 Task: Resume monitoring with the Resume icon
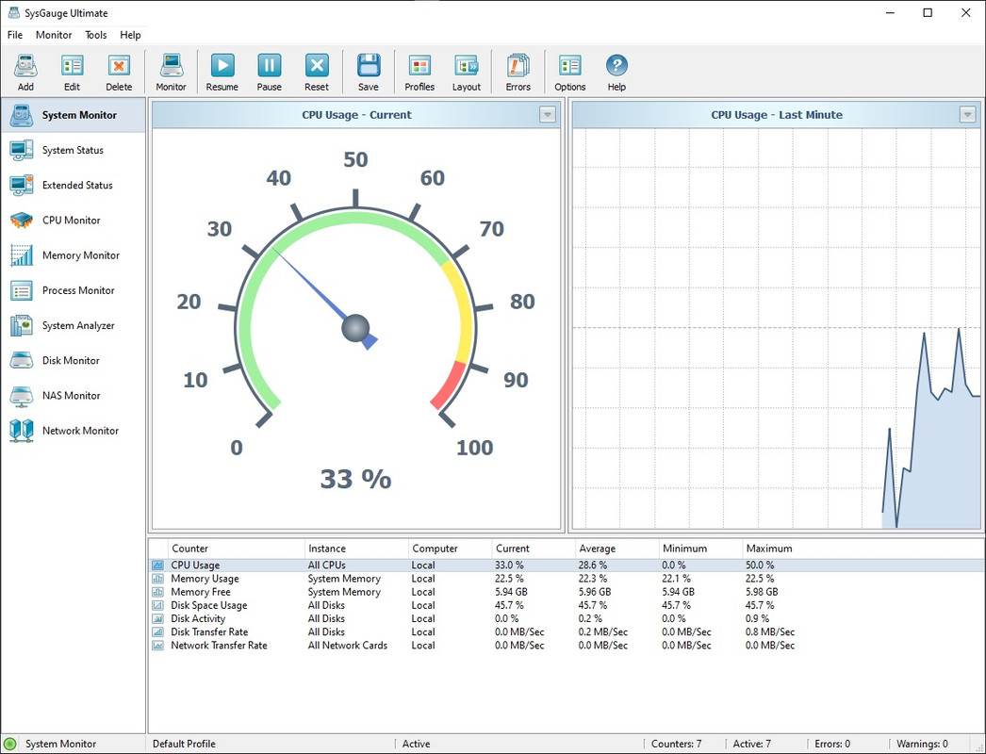222,73
